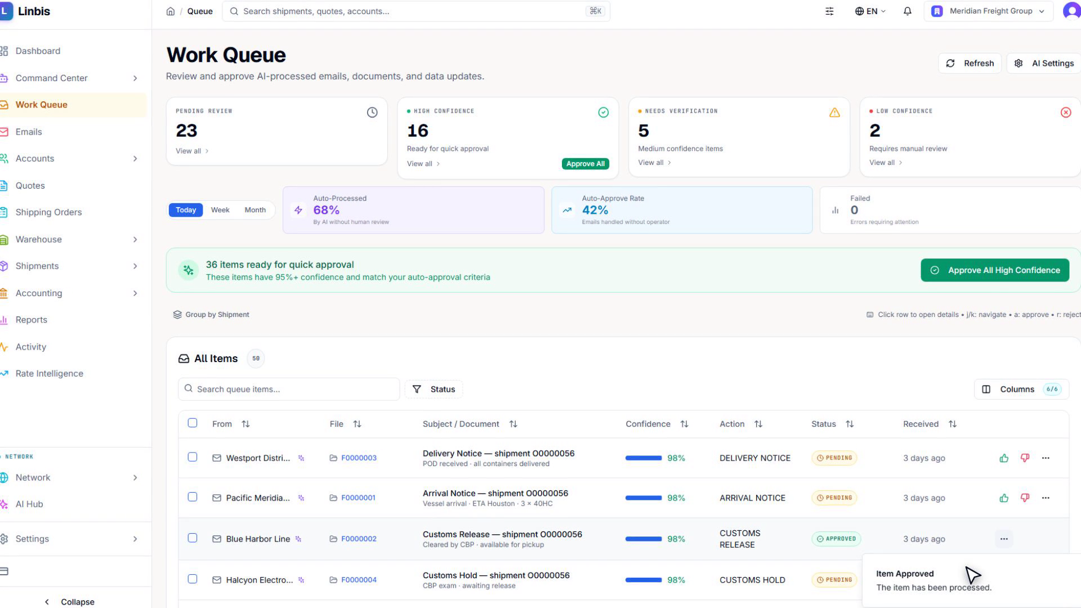Approve the Westport Distri... item with thumbs up
The height and width of the screenshot is (608, 1081).
(1004, 458)
